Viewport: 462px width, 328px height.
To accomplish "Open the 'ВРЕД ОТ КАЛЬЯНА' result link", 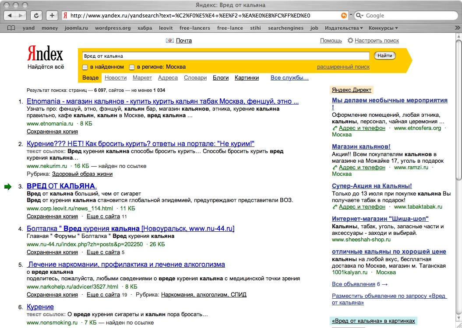I will [61, 186].
